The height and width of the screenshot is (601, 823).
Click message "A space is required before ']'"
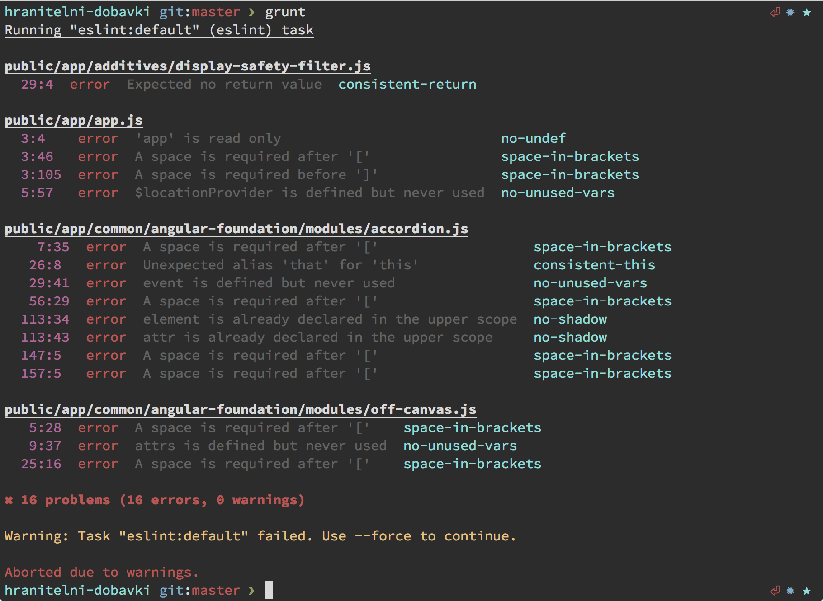point(256,175)
